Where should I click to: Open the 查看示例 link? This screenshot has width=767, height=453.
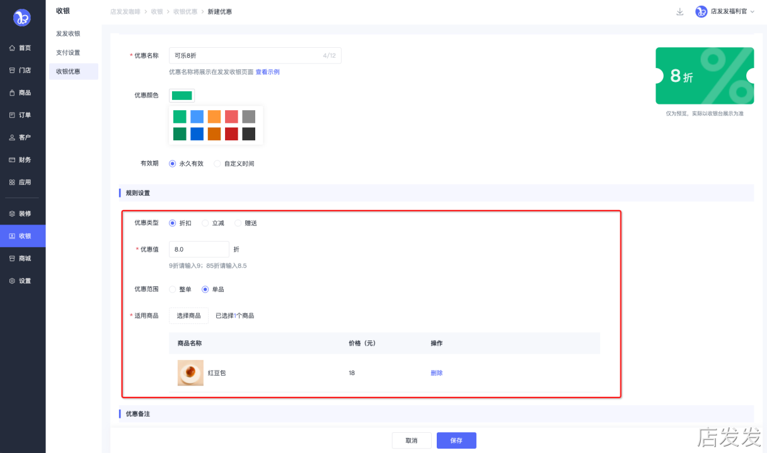tap(267, 72)
